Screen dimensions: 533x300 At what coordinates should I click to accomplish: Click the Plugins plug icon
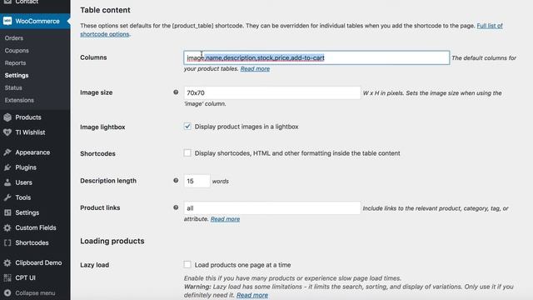point(7,167)
